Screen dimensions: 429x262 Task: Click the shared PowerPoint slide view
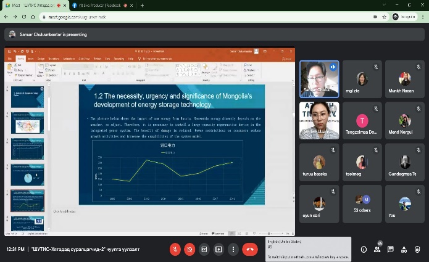pyautogui.click(x=172, y=144)
